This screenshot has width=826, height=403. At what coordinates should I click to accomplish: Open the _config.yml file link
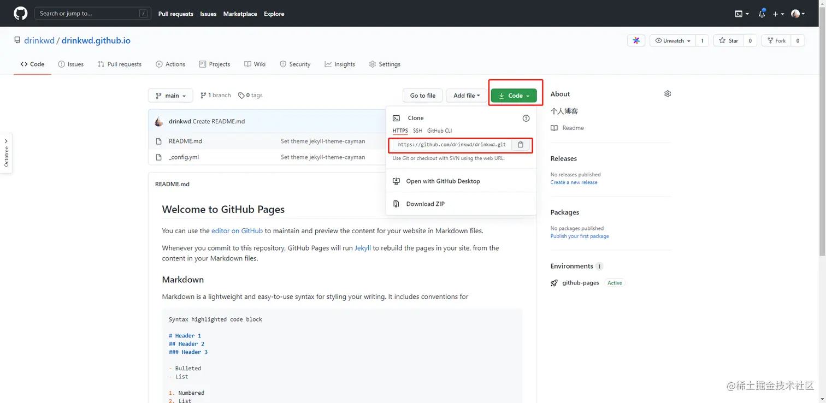click(x=184, y=157)
